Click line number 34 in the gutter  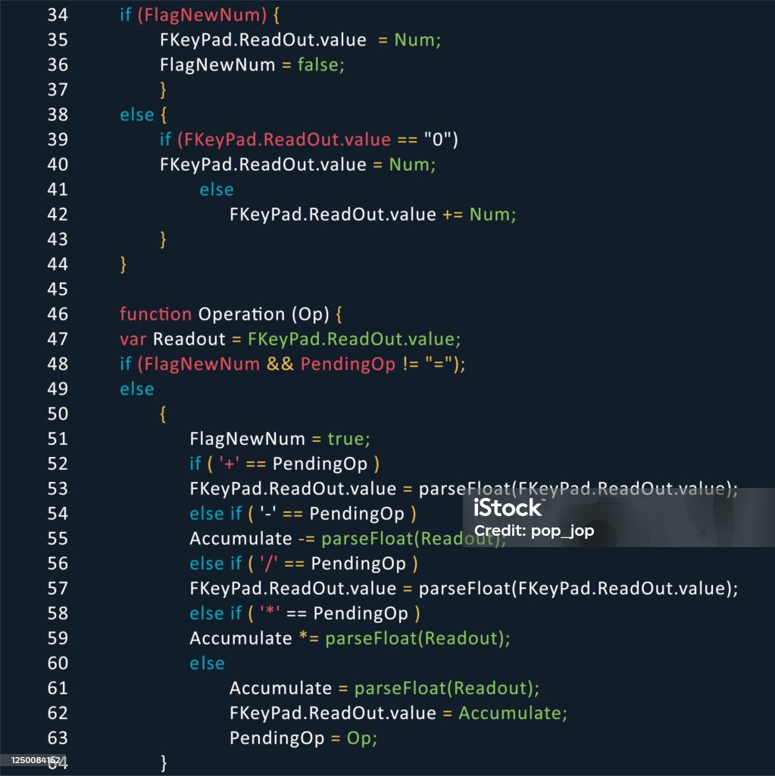pos(58,15)
